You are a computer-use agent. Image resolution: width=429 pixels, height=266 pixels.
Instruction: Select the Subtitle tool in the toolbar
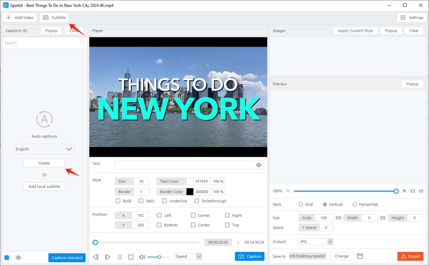pos(54,17)
